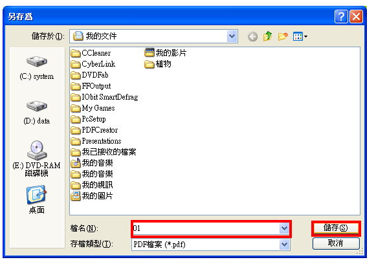This screenshot has height=262, width=376.
Task: Select the CCleaner folder
Action: tap(91, 53)
